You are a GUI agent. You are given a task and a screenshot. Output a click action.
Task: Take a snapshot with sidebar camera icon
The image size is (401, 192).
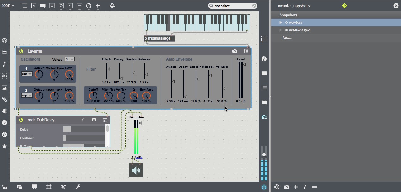coord(287,187)
